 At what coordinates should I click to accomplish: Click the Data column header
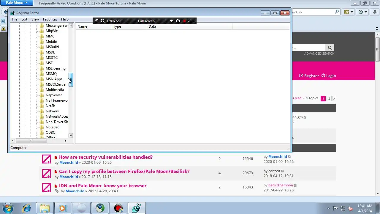tap(190, 26)
